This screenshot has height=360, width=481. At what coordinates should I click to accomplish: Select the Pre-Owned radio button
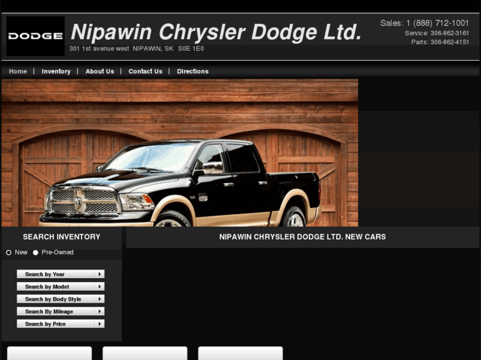pos(36,252)
